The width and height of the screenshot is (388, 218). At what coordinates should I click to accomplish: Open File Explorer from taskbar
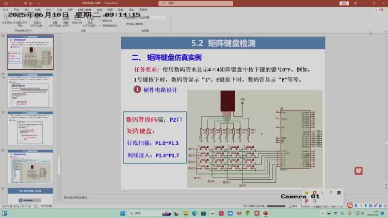click(x=185, y=213)
